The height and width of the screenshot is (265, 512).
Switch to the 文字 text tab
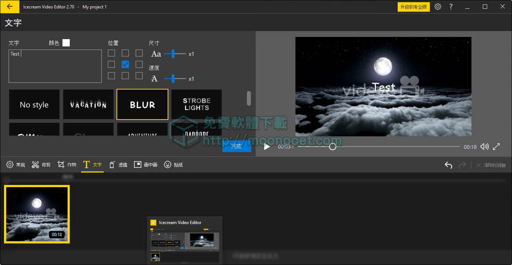click(x=92, y=164)
